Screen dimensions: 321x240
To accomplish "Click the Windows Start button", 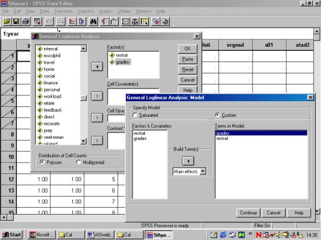I will click(12, 235).
